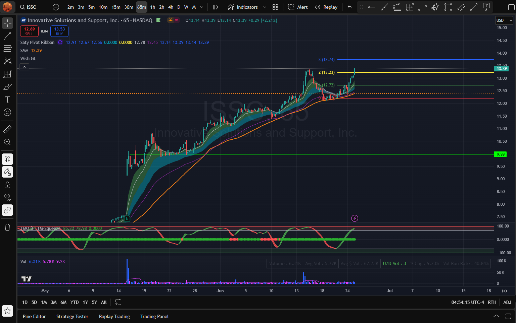
Task: Open the forecasting and measurement tools in left sidebar
Action: (x=7, y=74)
